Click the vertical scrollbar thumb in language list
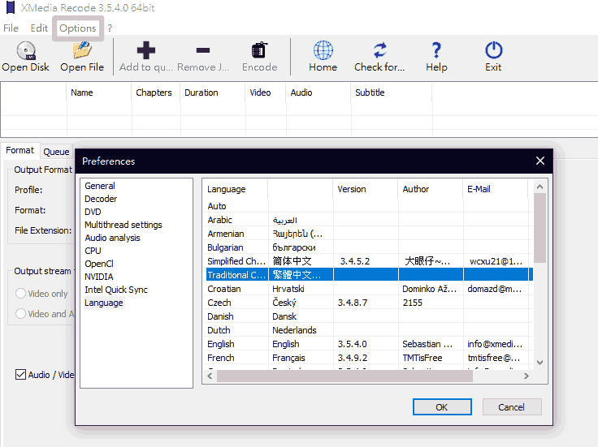 click(539, 228)
